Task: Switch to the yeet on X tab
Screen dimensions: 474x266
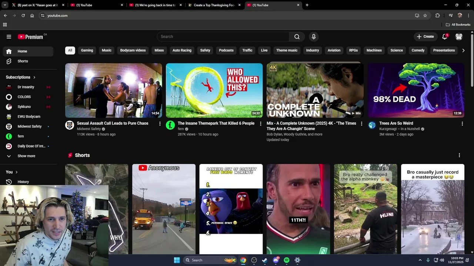Action: point(38,5)
